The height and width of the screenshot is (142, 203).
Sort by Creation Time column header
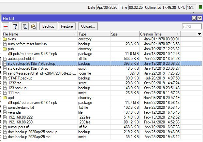pos(160,34)
